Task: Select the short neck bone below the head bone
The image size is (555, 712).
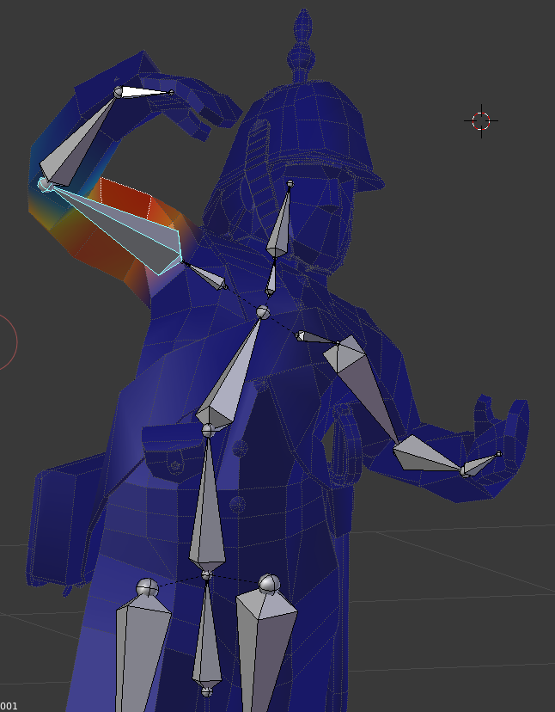Action: click(271, 279)
